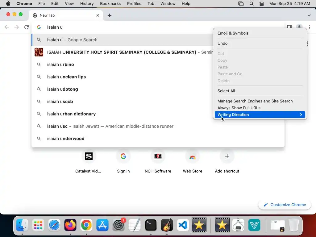
Task: Open the Google Sign in shortcut
Action: click(x=123, y=156)
